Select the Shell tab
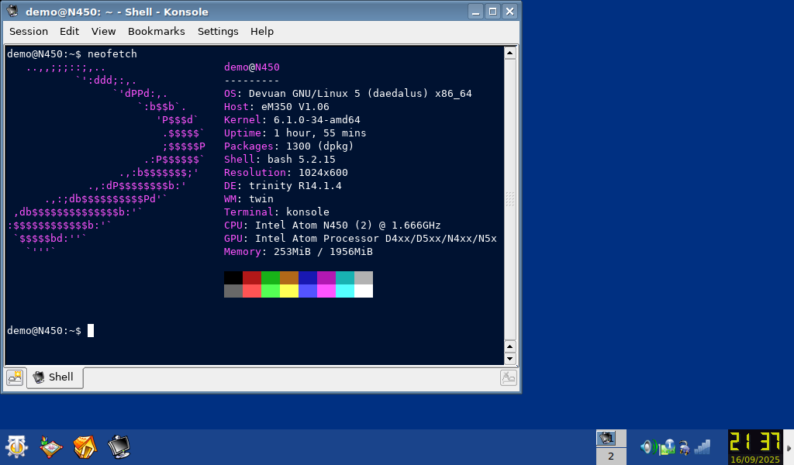Viewport: 794px width, 465px height. point(55,377)
